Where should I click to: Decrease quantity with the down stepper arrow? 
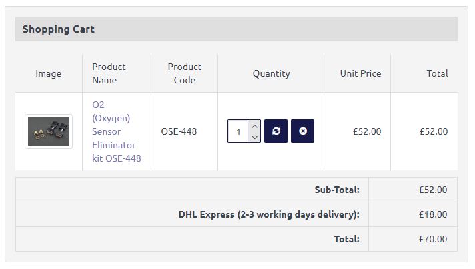tap(254, 137)
